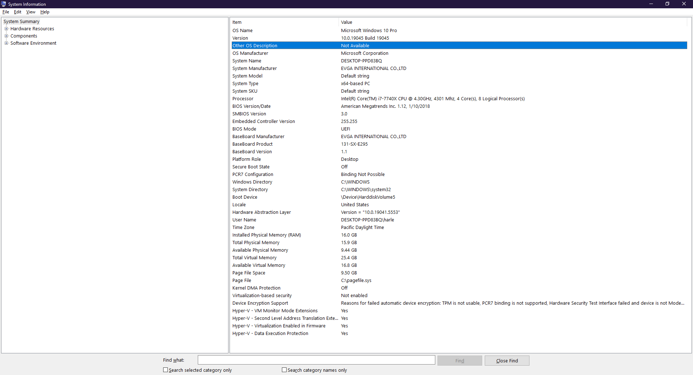693x375 pixels.
Task: Select the Hardware Abstraction Layer row
Action: pos(459,212)
